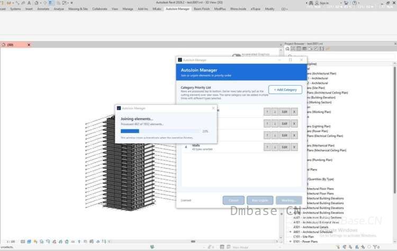Open the Visual Style control in view bar
The width and height of the screenshot is (397, 251).
coord(29,241)
